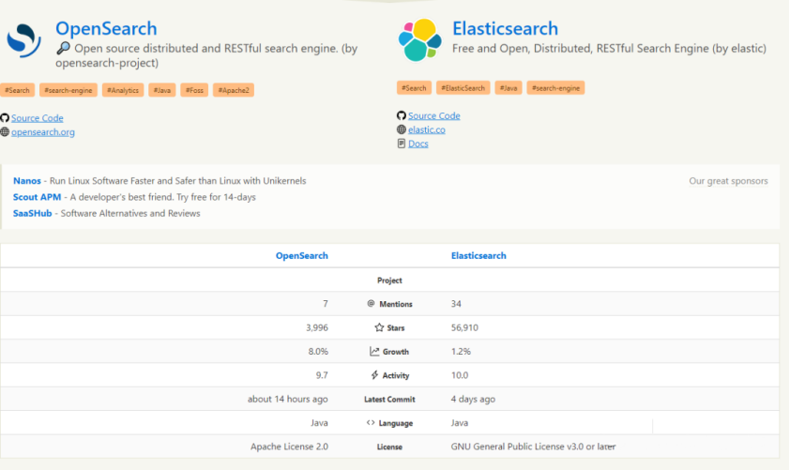This screenshot has width=790, height=470.
Task: Open the OpenSearch title heading link
Action: click(x=106, y=28)
